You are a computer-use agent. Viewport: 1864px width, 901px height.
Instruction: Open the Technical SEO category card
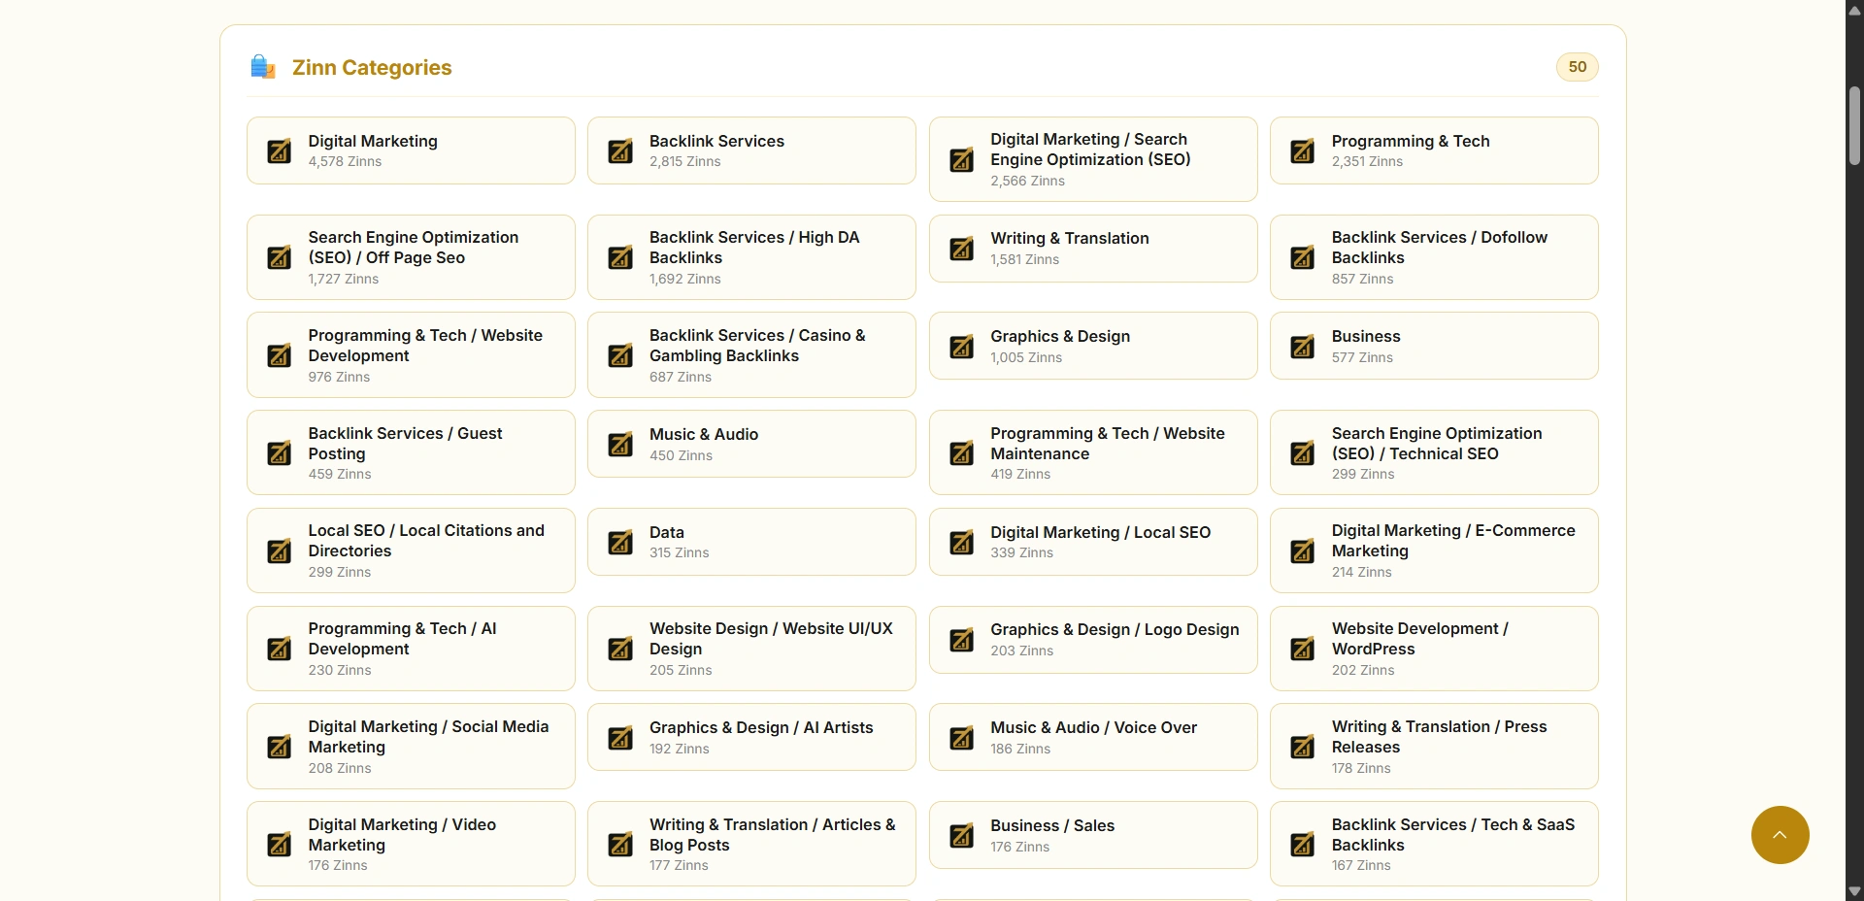(x=1434, y=452)
